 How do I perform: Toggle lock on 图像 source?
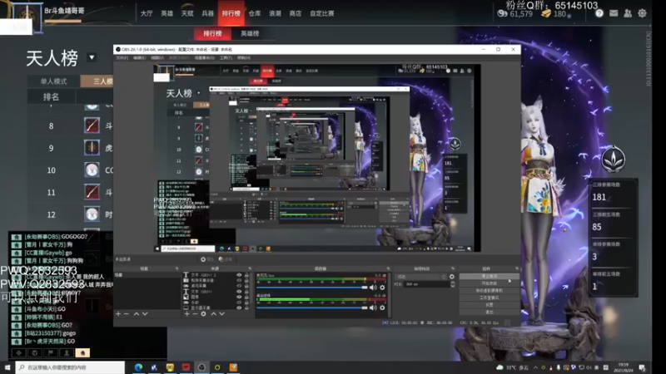246,297
